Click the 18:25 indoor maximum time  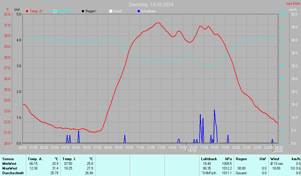68,168
